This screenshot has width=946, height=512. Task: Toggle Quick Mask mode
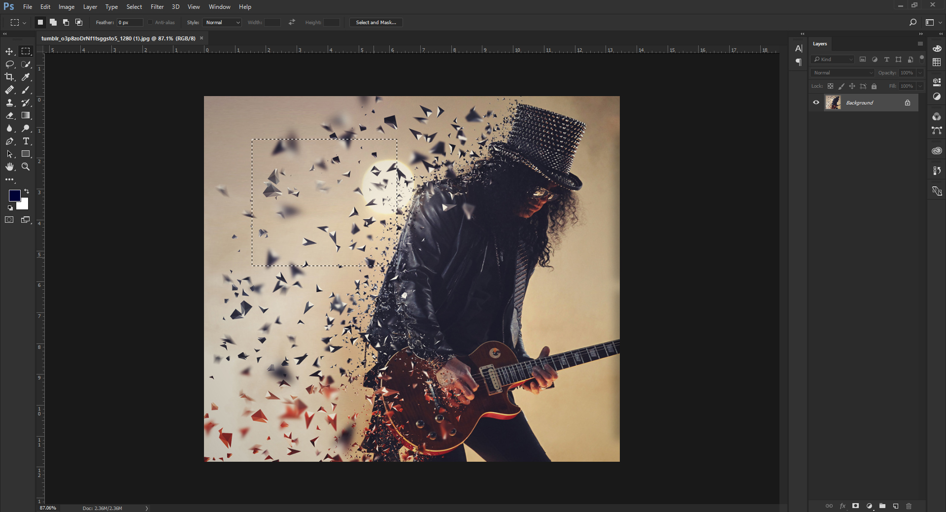[9, 220]
